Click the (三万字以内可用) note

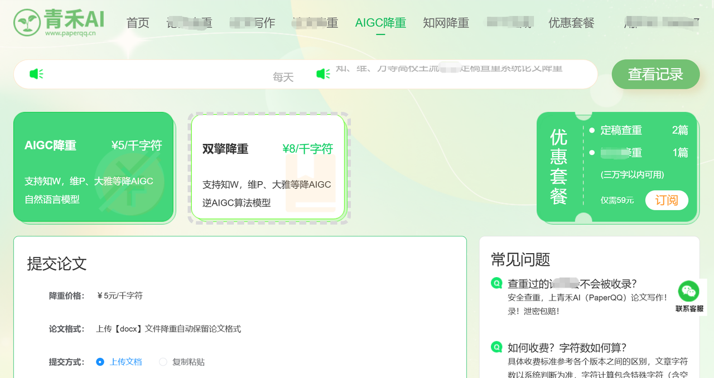tap(632, 175)
